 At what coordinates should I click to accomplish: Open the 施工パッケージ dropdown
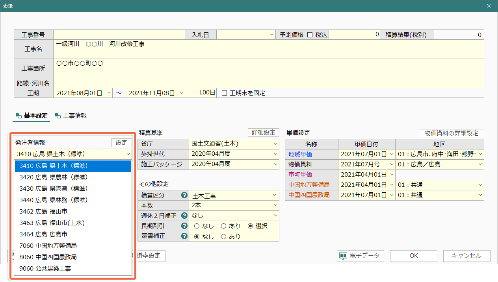pos(275,164)
